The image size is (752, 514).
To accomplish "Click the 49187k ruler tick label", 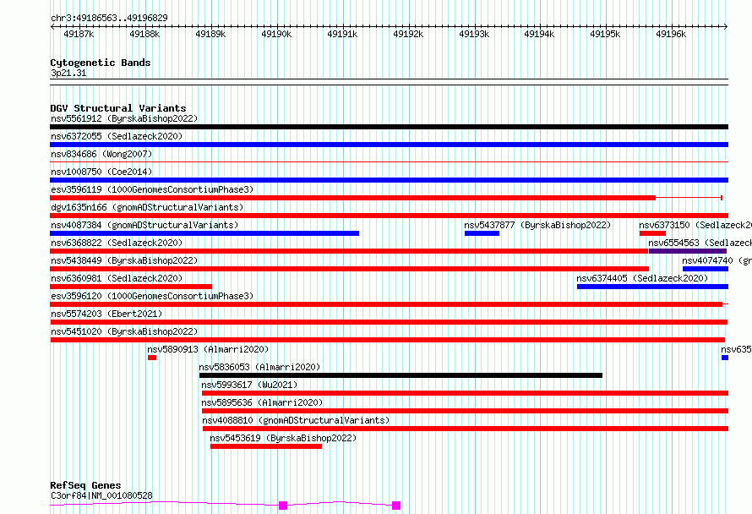I will 79,34.
